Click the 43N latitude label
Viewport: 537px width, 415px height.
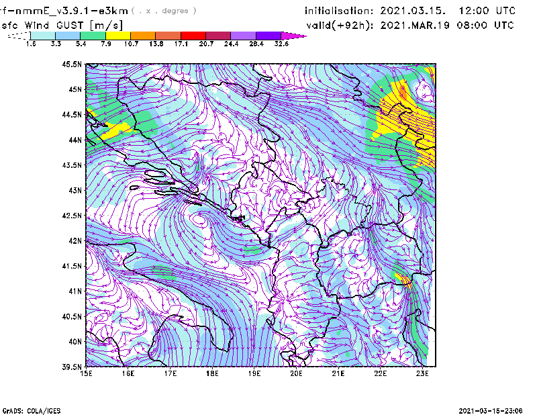(x=75, y=190)
